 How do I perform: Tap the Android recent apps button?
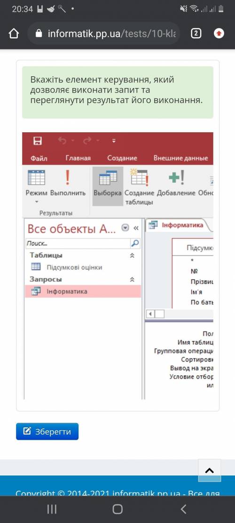pyautogui.click(x=52, y=509)
